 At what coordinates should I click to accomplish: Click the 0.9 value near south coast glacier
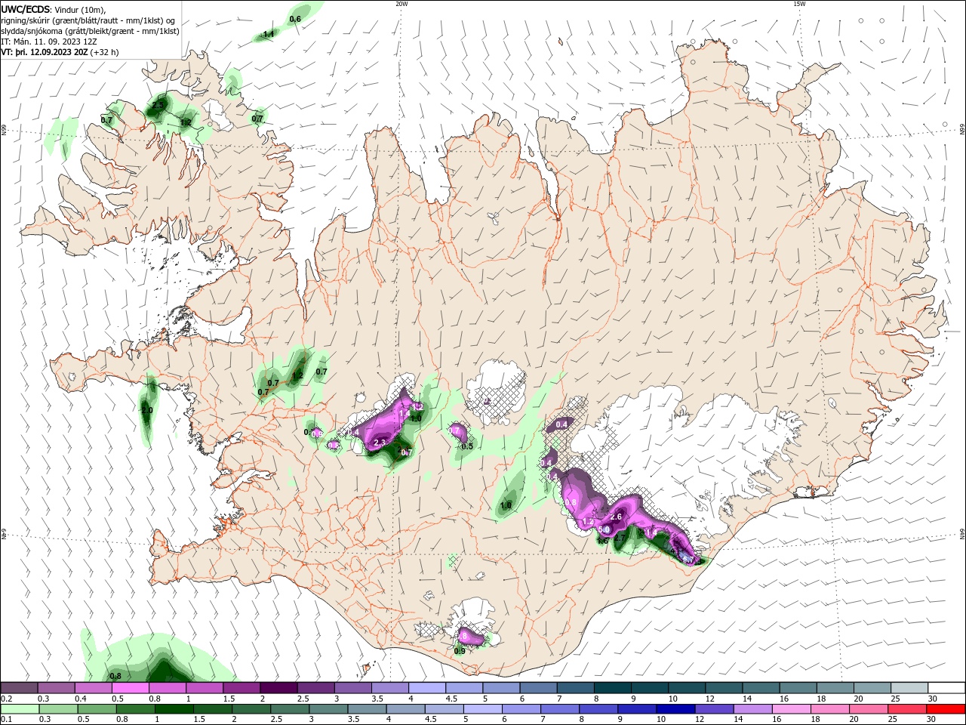coord(460,650)
